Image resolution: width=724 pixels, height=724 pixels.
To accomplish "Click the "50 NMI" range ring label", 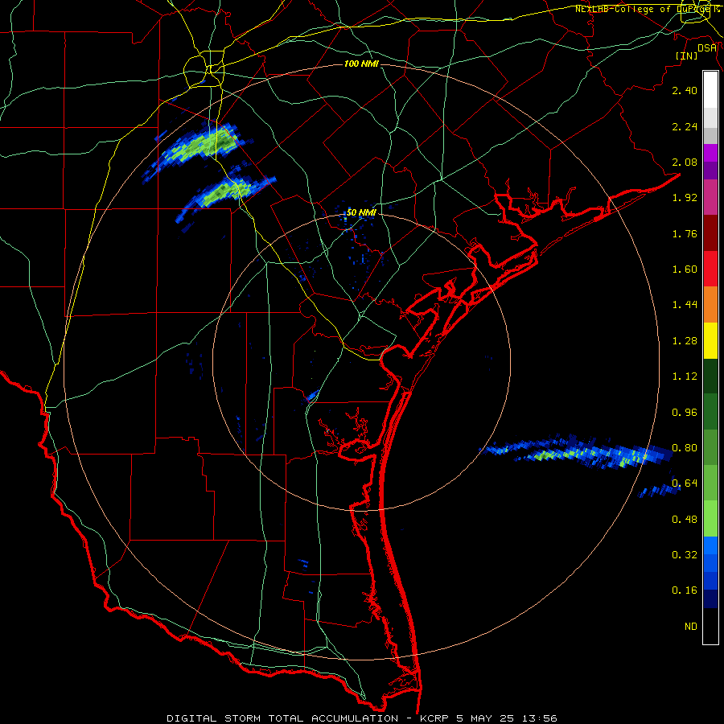I will [361, 212].
